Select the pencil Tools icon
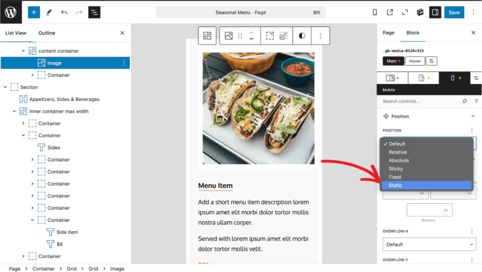Viewport: 482px width, 272px height. pos(49,13)
